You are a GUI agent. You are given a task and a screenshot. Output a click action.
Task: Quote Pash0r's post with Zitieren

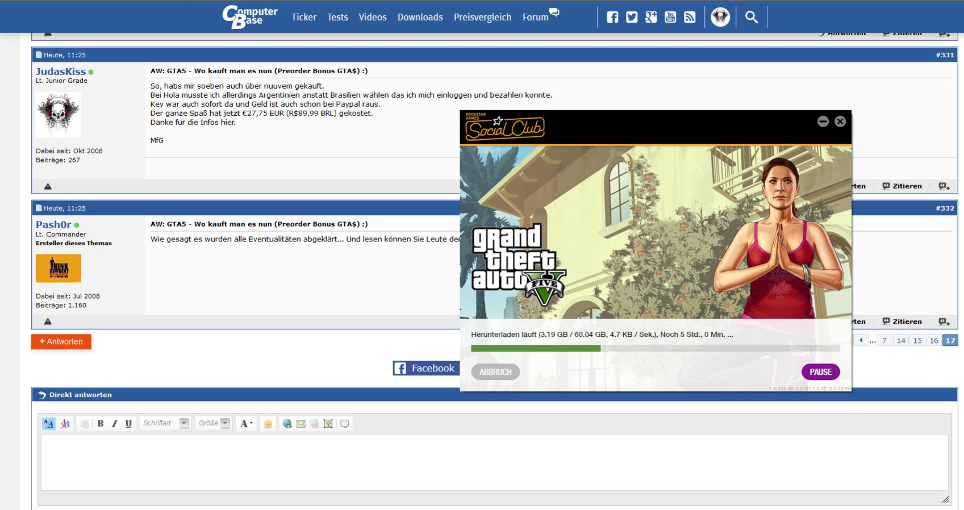click(902, 321)
